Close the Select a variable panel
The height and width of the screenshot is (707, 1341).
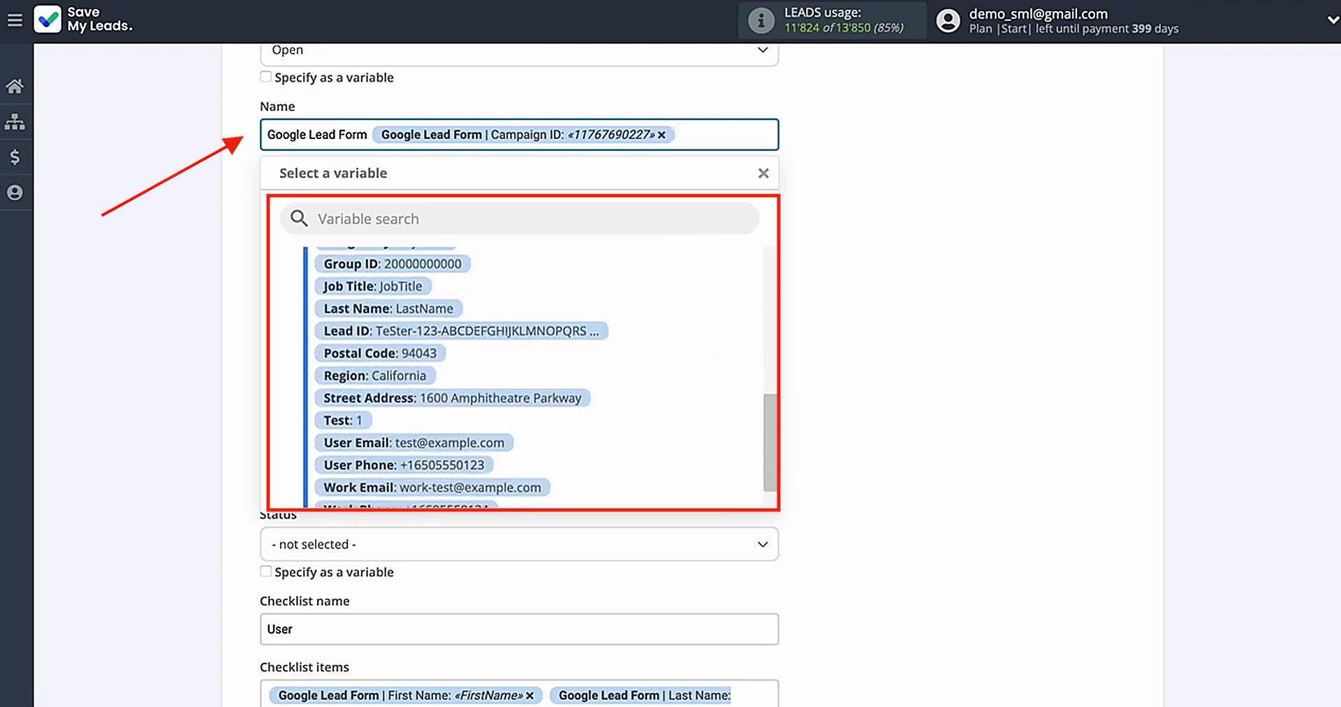[763, 173]
